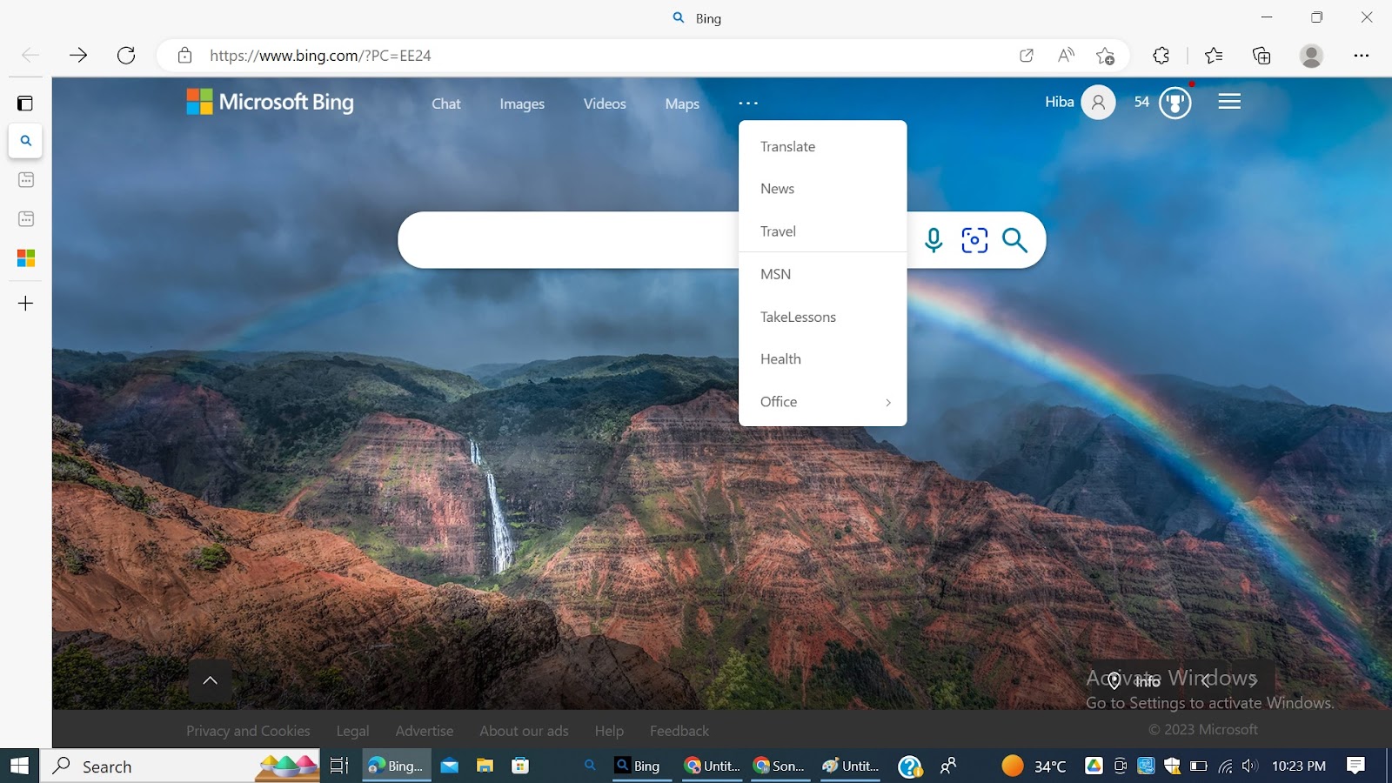
Task: Click the browser address bar URL
Action: click(x=320, y=56)
